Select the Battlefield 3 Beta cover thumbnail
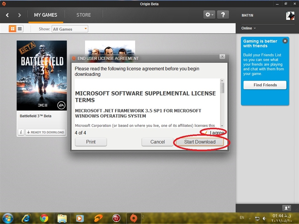Screen dimensions: 299x224 [x=41, y=75]
